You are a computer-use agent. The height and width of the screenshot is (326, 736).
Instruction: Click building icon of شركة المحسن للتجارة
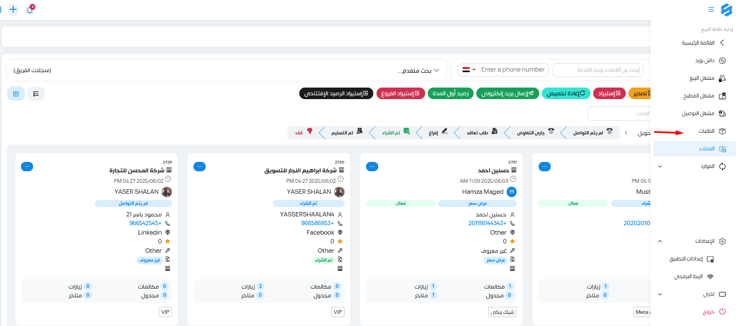(x=169, y=171)
